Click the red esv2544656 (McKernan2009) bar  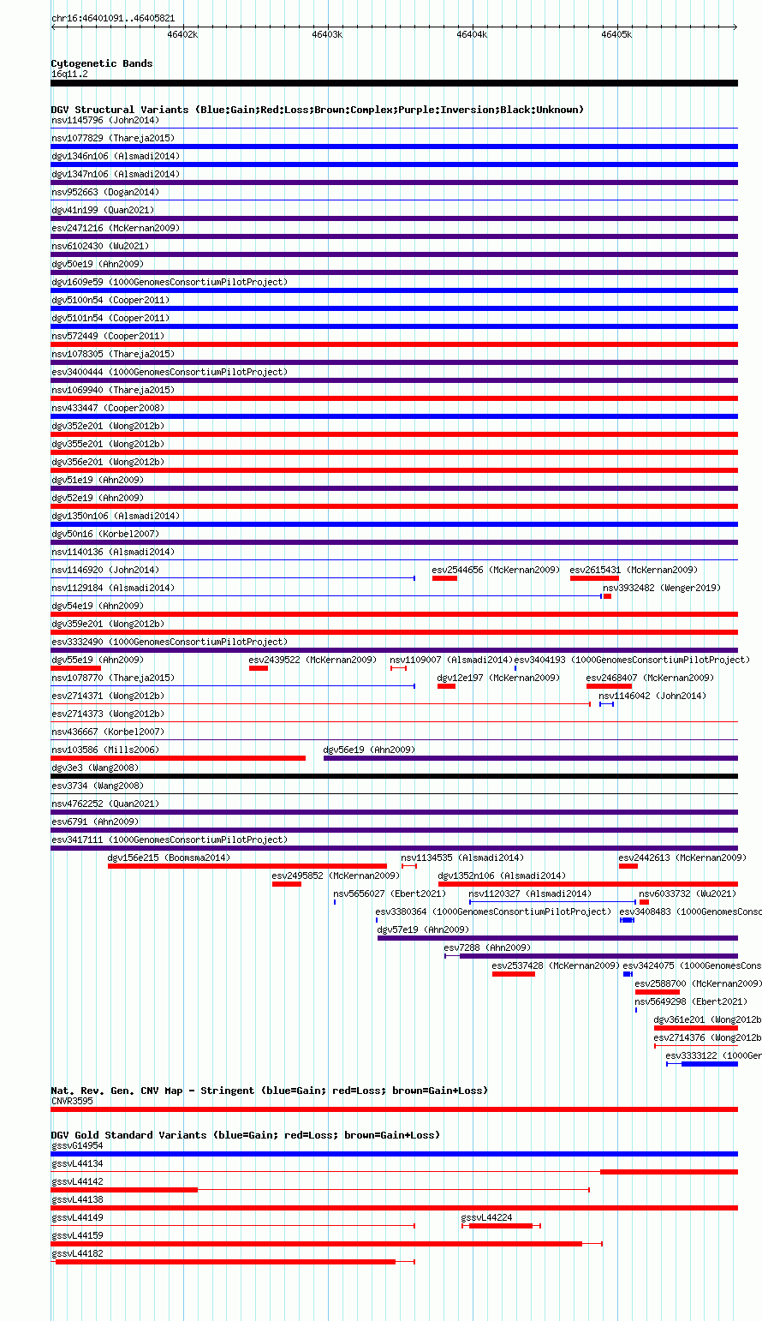click(x=444, y=578)
